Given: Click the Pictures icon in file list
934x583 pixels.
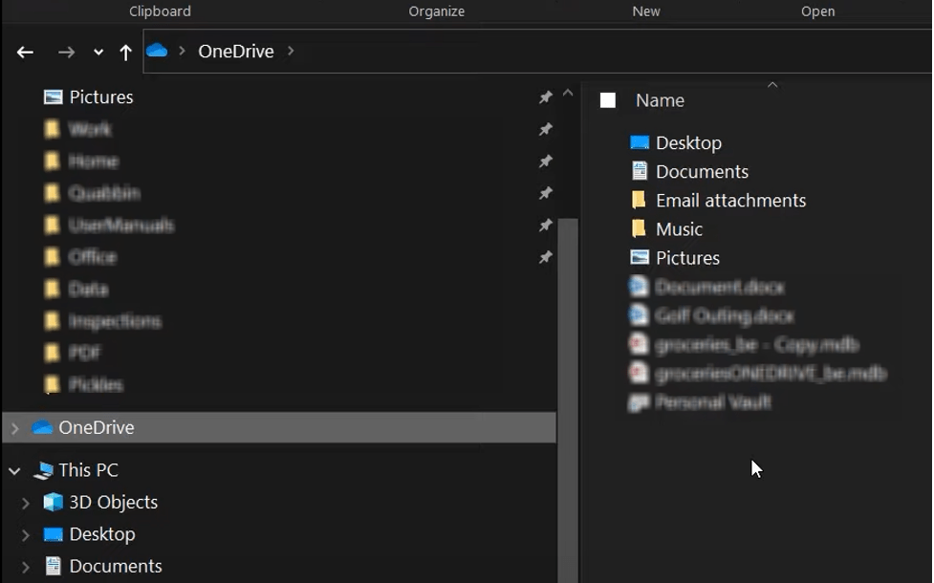Looking at the screenshot, I should point(640,257).
